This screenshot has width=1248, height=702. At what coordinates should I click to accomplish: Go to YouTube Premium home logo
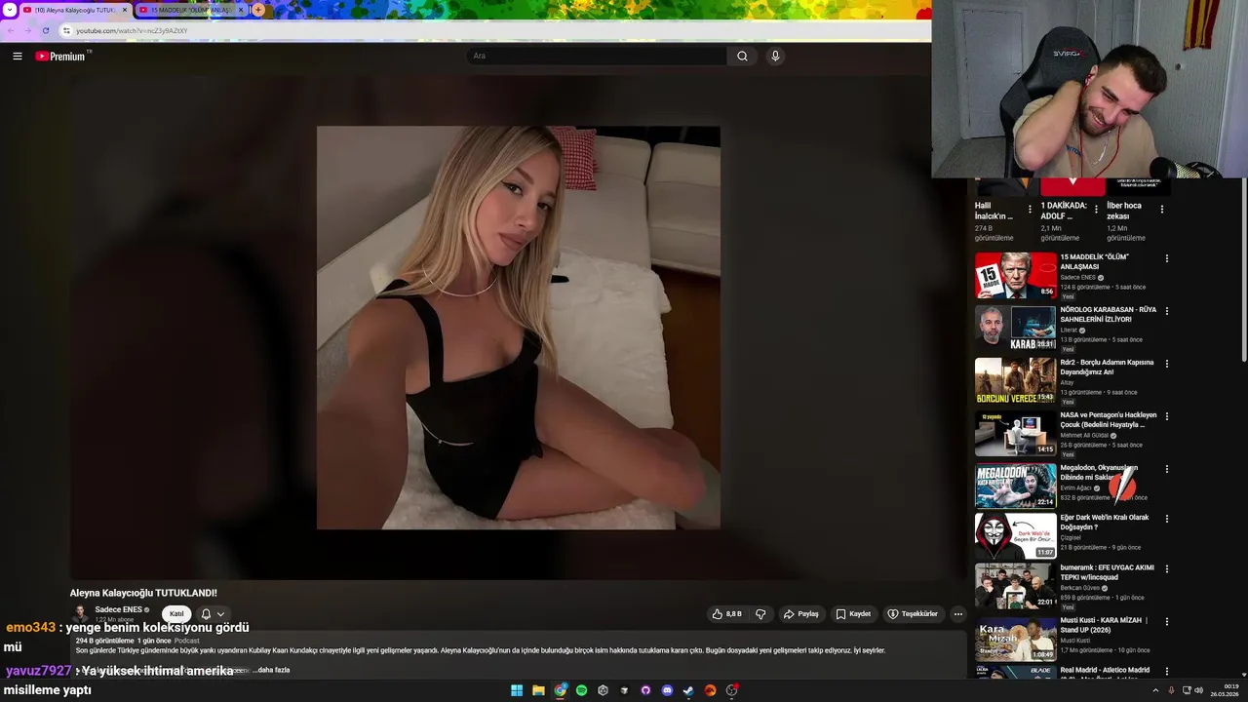(x=61, y=57)
